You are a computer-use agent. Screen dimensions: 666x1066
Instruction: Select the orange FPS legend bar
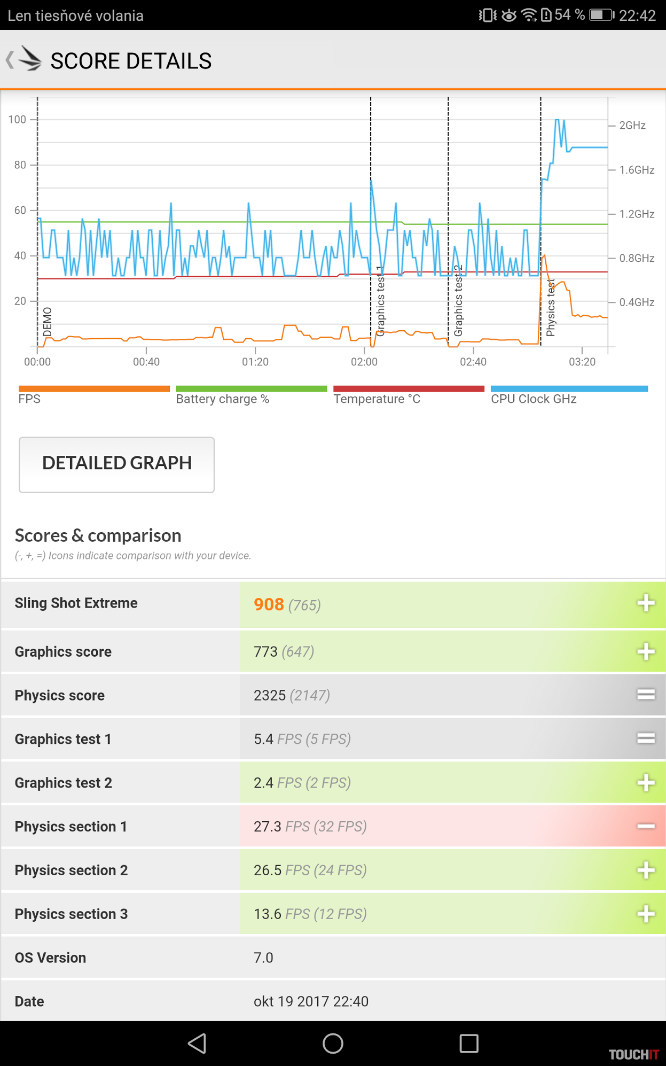coord(94,389)
